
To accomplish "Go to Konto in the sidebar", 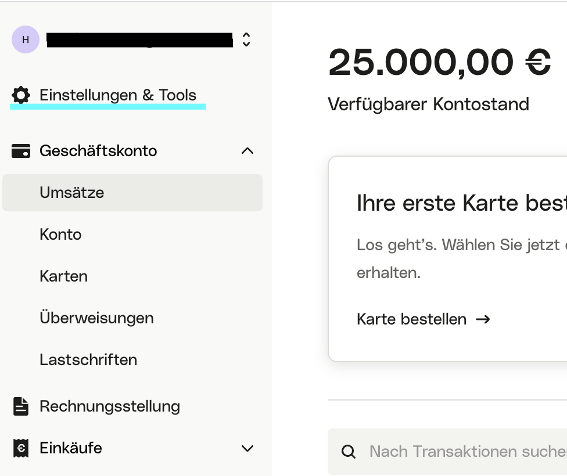I will click(60, 235).
